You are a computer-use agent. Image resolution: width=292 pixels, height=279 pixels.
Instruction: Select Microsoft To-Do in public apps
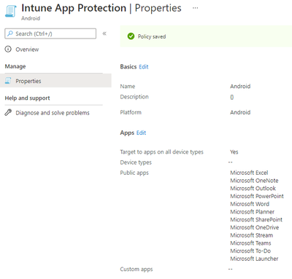pyautogui.click(x=250, y=251)
